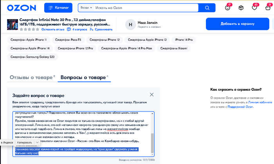Select the Смартфоны iPhone 12 Pro chip
Viewport: 274px width, 164px height.
(75, 49)
